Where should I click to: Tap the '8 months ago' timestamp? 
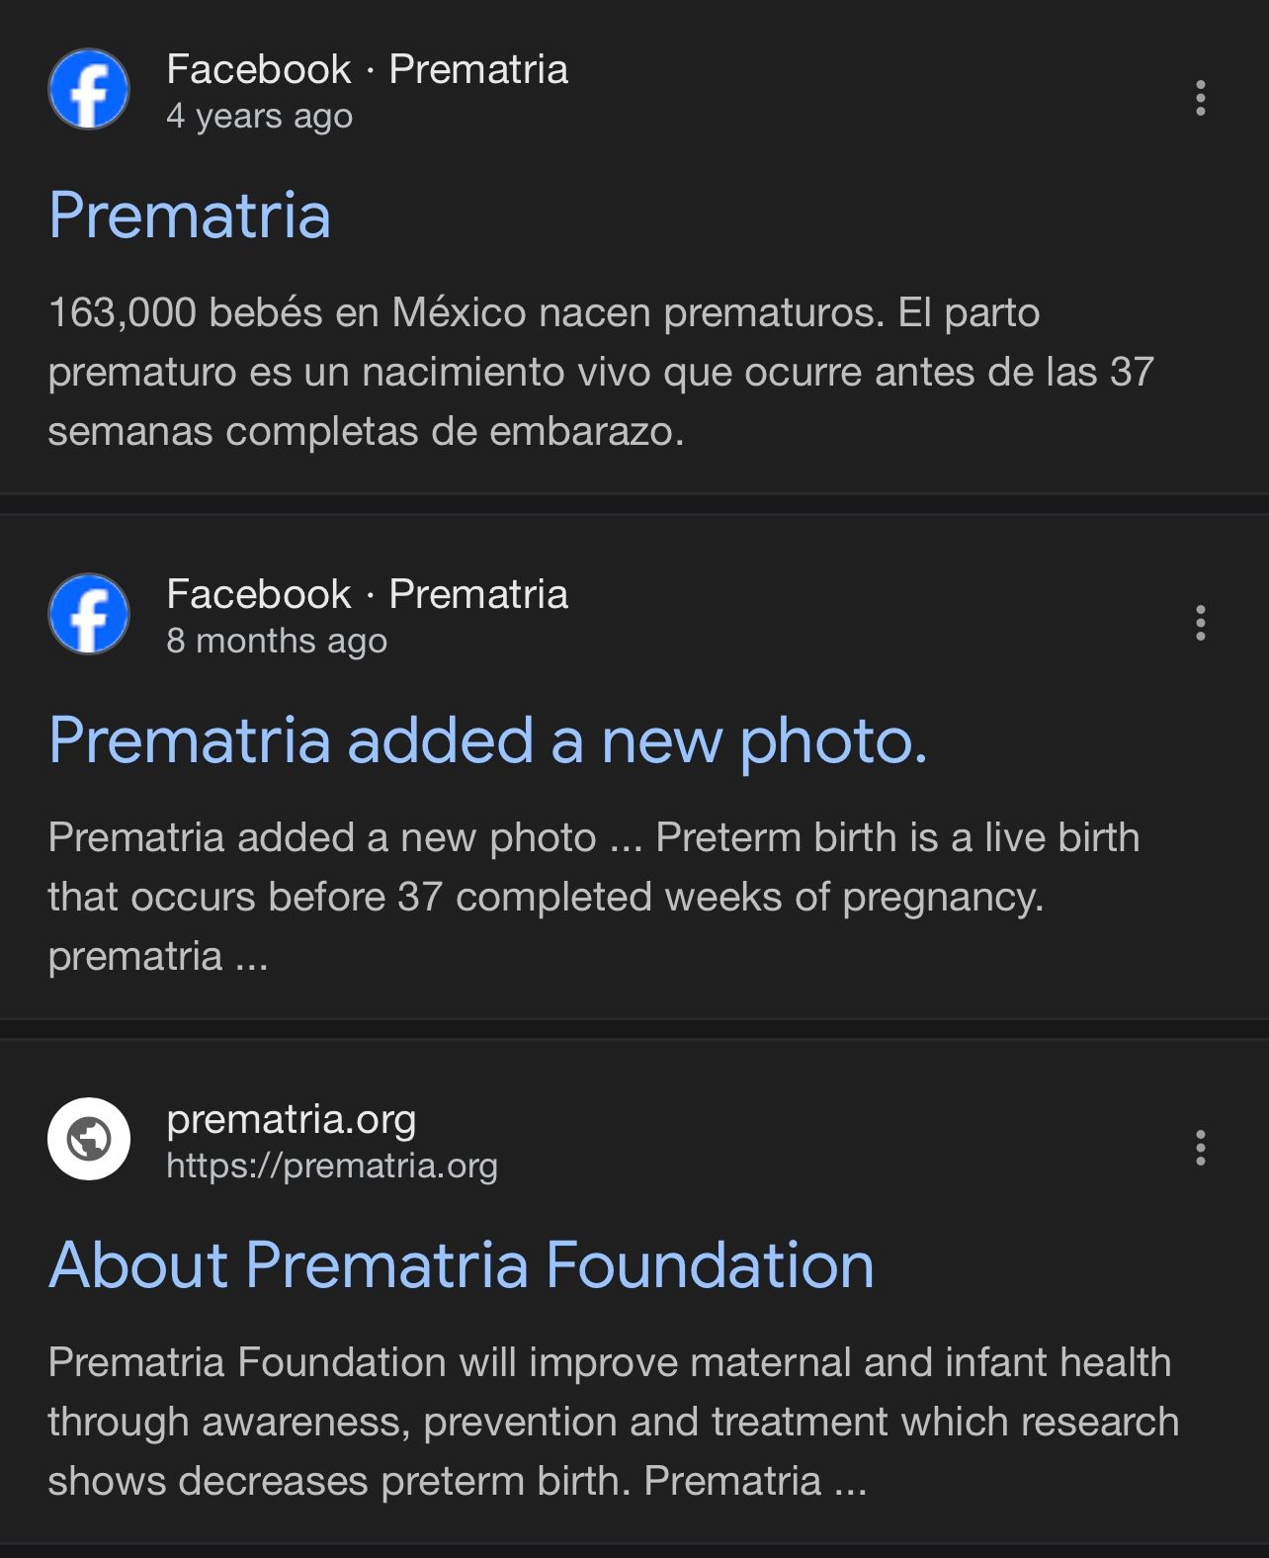(x=277, y=641)
